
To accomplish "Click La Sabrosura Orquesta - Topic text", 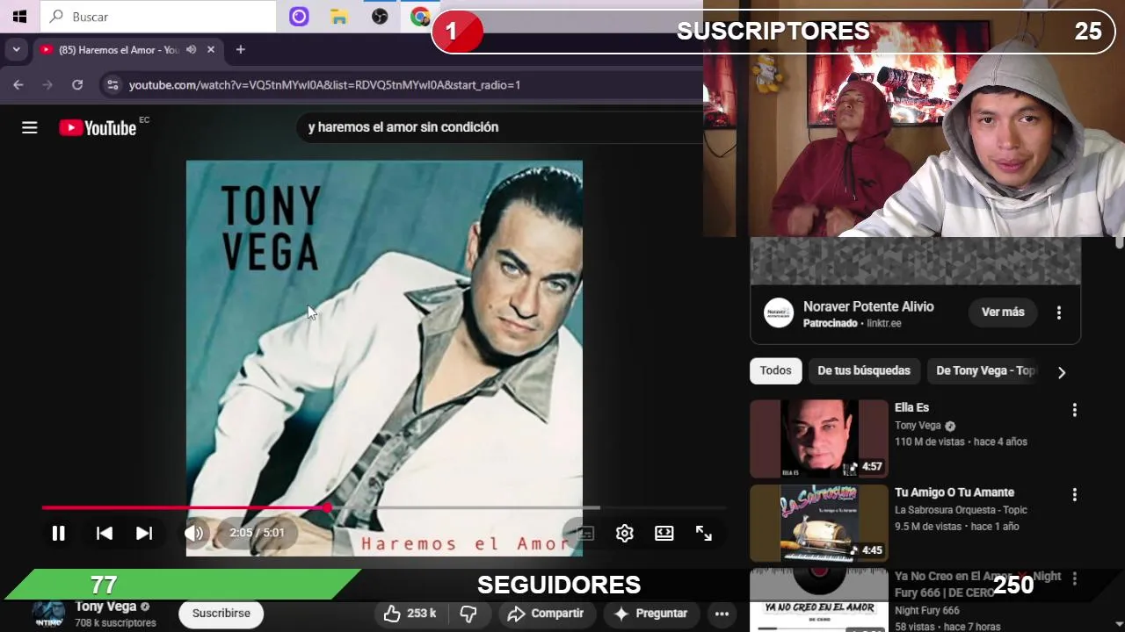I will coord(961,510).
